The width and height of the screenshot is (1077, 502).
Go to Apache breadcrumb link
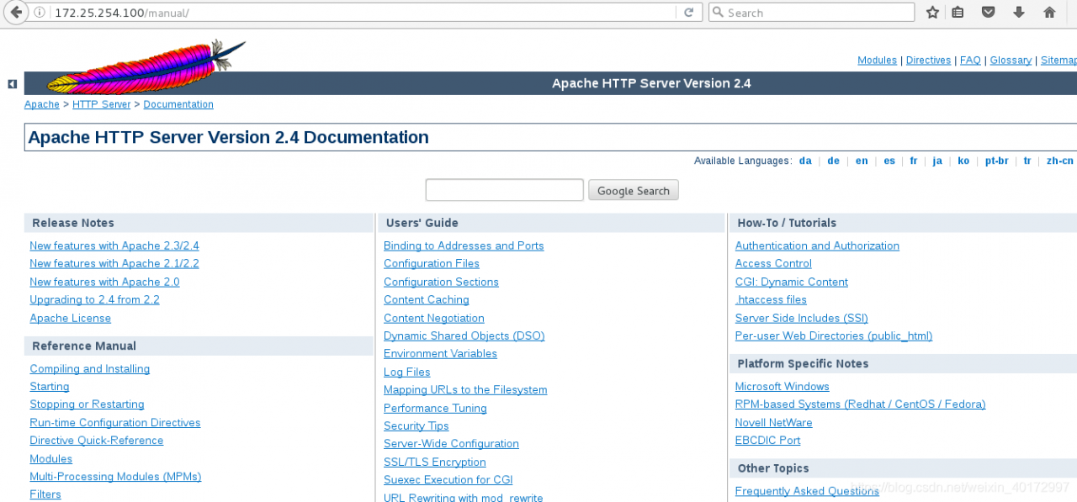click(42, 105)
